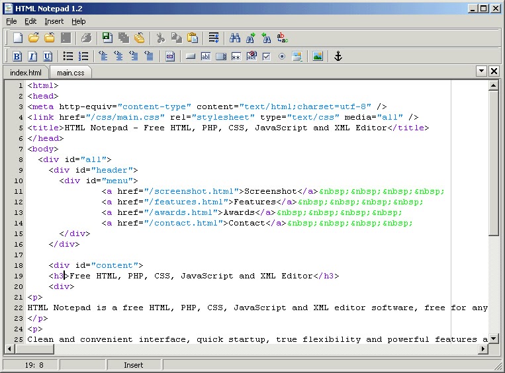Close the current document tab
Screen dimensions: 505x373
coord(494,71)
